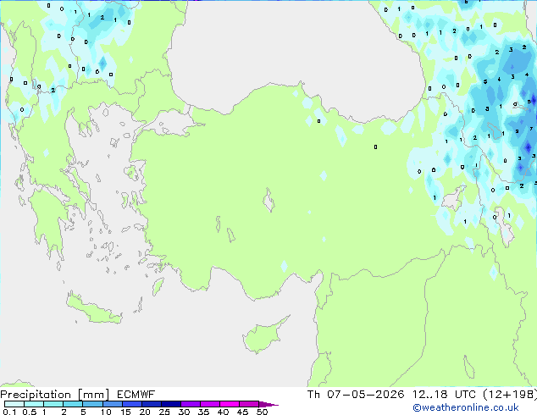Pick the 2–5 mm legend swatch

point(73,404)
